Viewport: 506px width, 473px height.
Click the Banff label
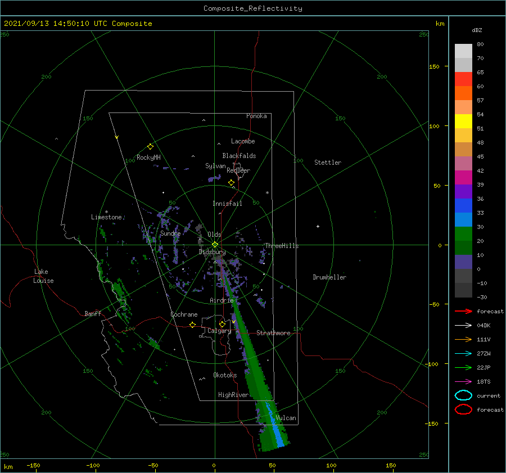93,313
